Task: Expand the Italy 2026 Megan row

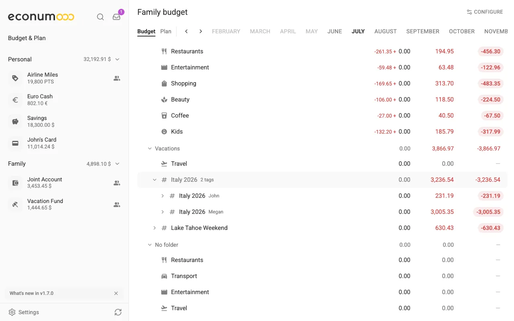Action: 162,212
